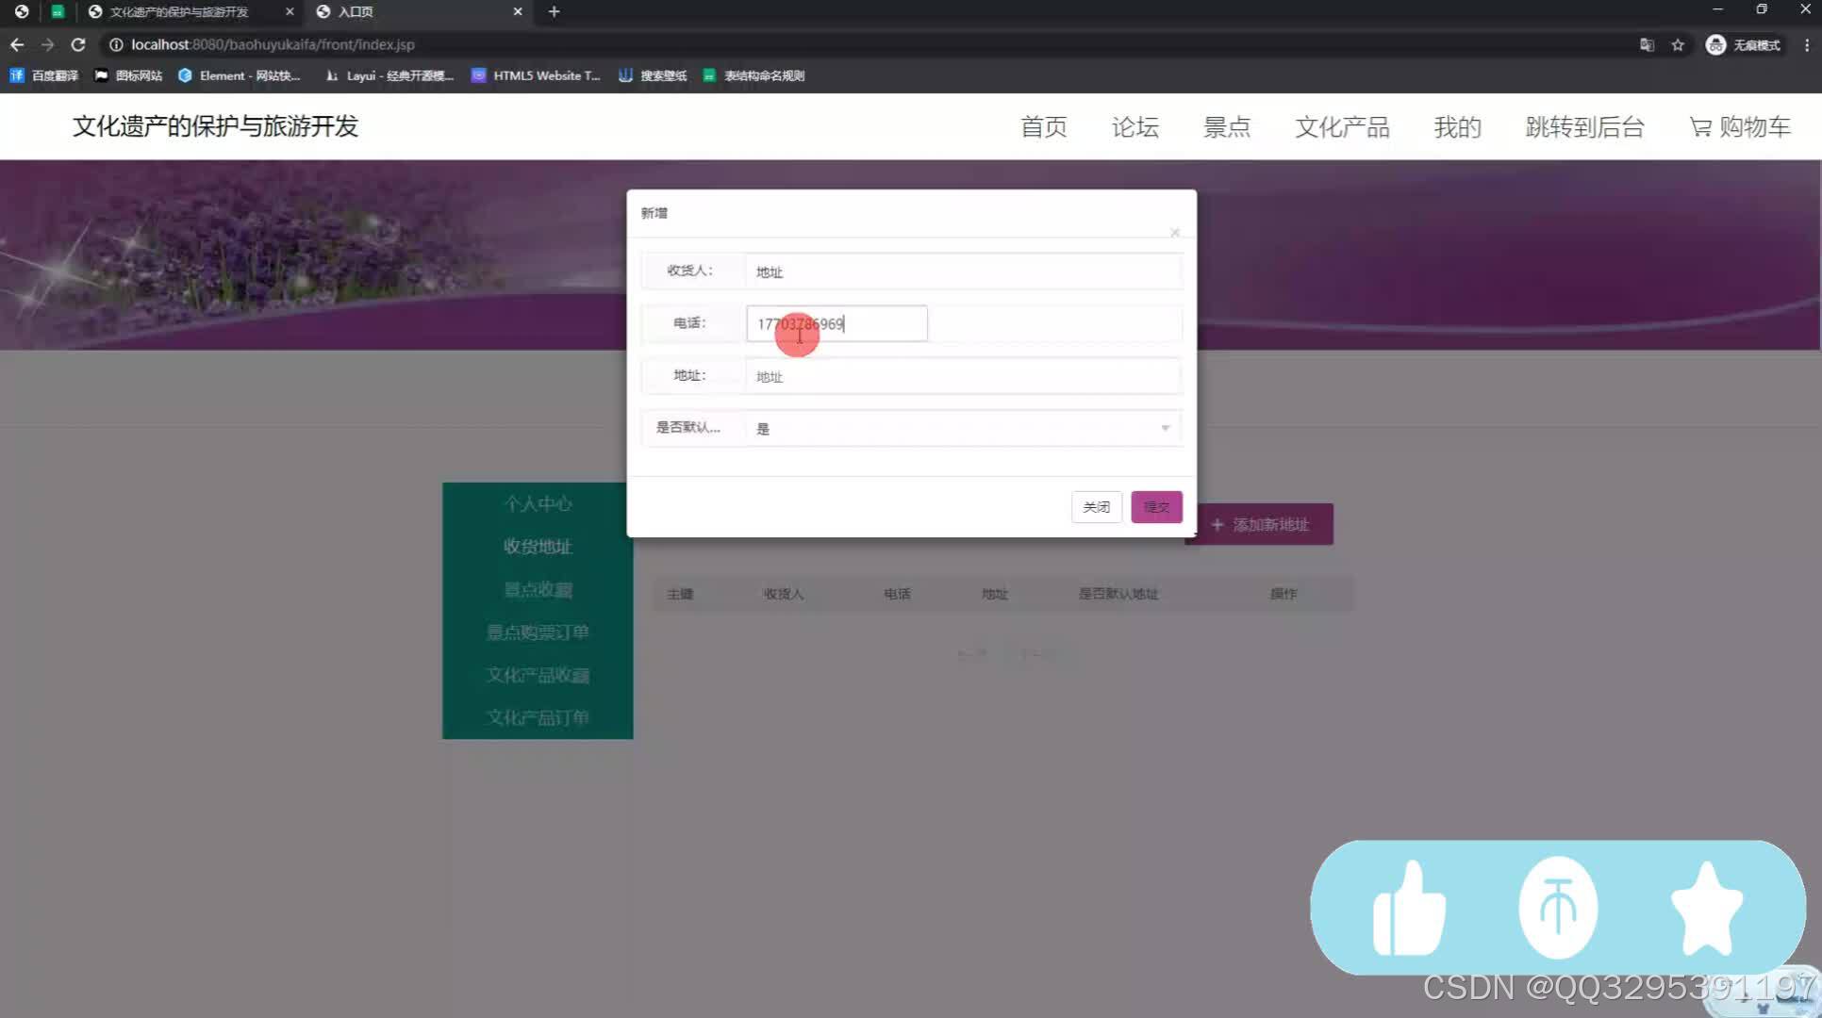Click the 操作 column header

tap(1284, 594)
